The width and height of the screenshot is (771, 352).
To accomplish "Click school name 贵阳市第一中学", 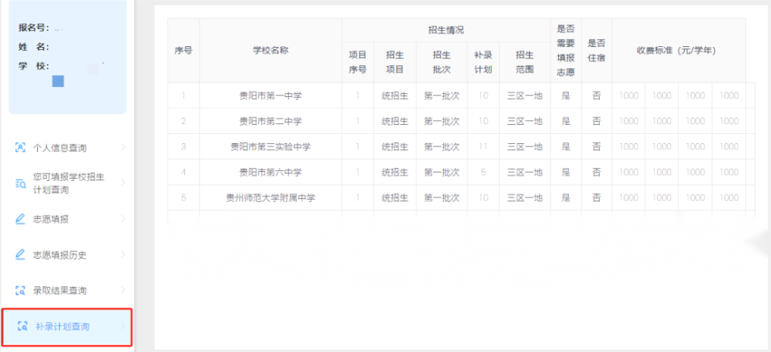I will point(270,96).
